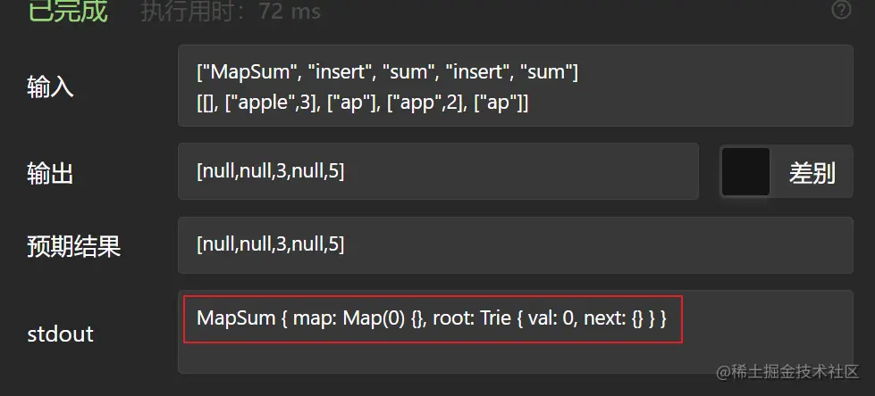Click the 已完成 finished status text
This screenshot has width=875, height=396.
[x=67, y=12]
